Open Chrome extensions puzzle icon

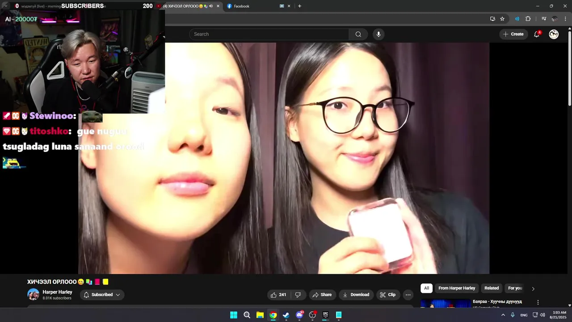(x=528, y=19)
